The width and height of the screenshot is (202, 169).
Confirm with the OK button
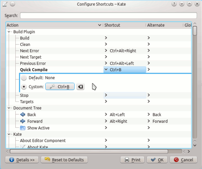[x=157, y=160]
